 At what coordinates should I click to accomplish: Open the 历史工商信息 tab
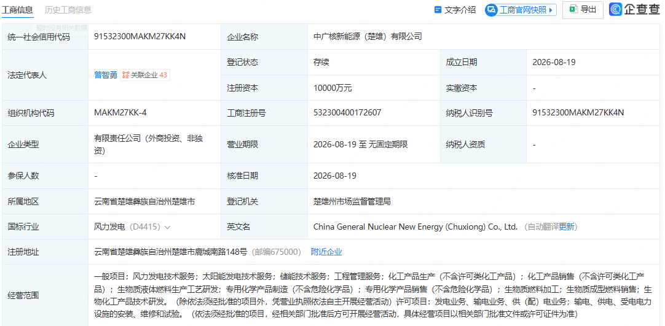[x=68, y=10]
